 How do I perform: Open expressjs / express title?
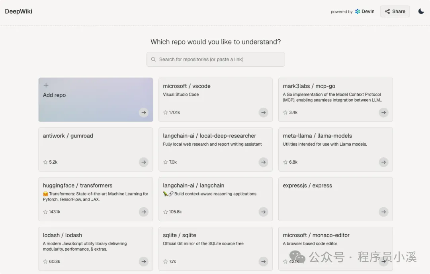tap(307, 186)
